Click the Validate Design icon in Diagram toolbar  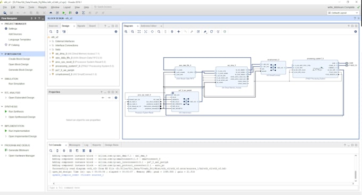[x=199, y=31]
